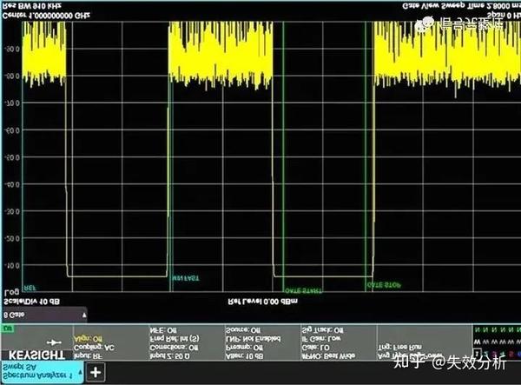Screen dimensions: 521x385
Task: Click the Center 1.000000000 GHz frequency field
Action: (46, 16)
